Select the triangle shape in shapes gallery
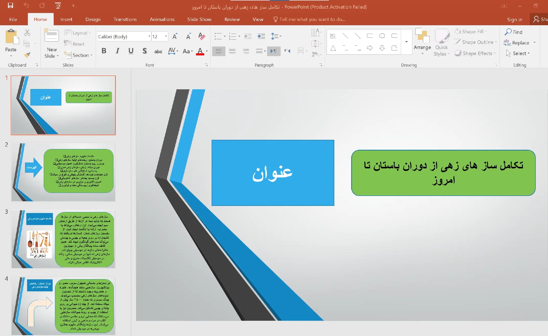 click(x=333, y=48)
